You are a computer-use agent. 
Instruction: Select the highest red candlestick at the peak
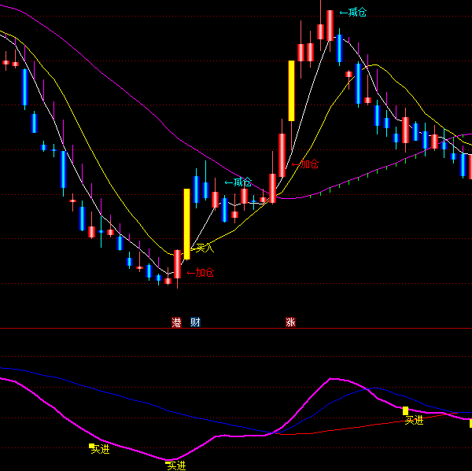tap(330, 25)
